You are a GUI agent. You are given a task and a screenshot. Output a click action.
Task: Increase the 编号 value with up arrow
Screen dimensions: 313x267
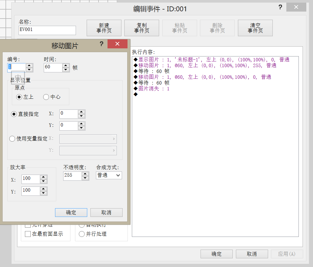pos(29,66)
